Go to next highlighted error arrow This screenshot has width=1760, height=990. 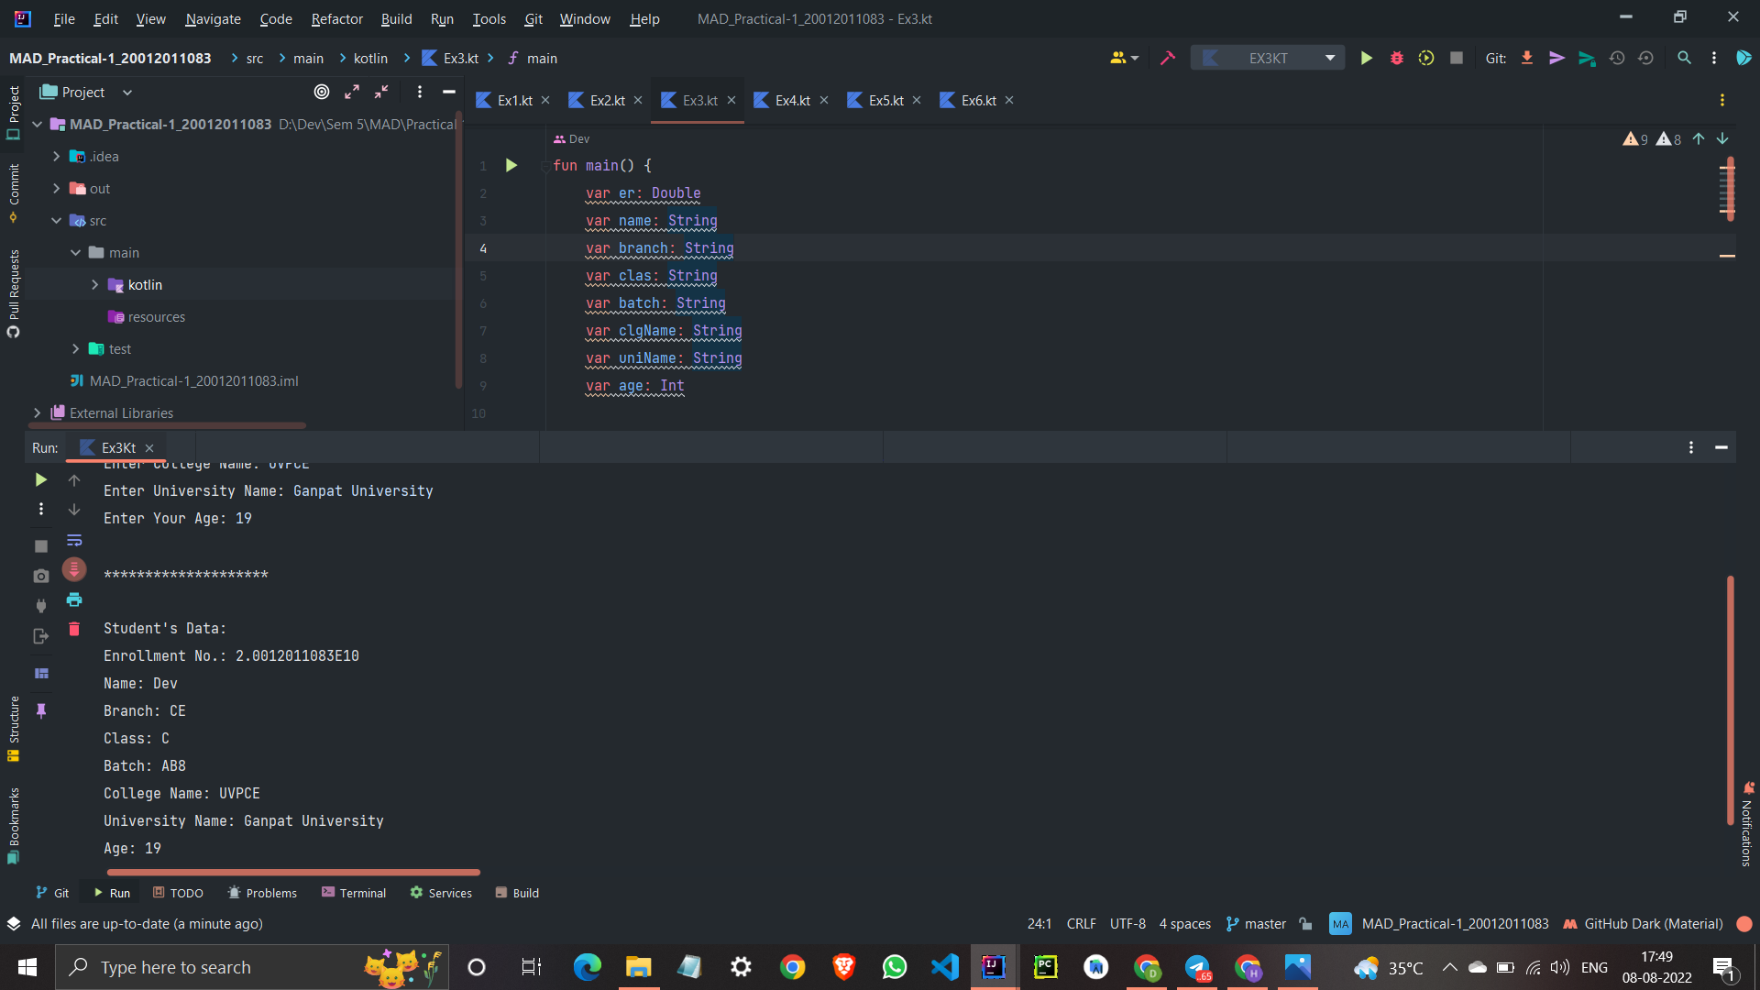tap(1722, 138)
